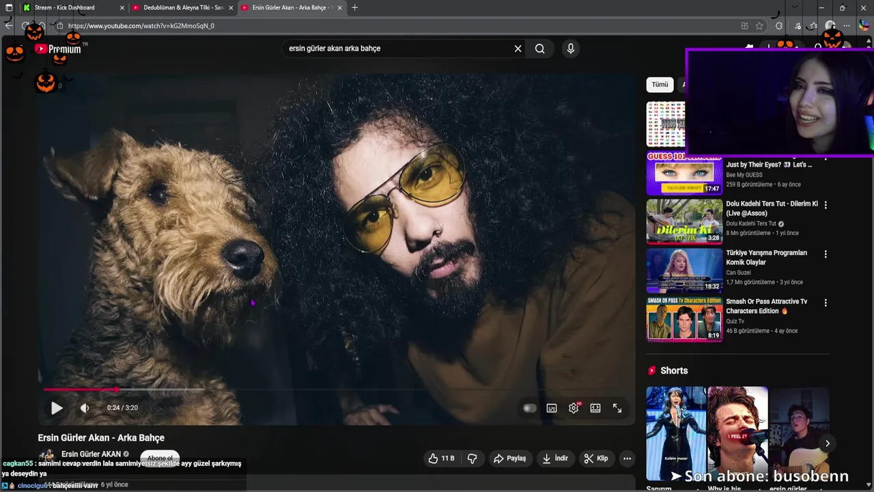Viewport: 874px width, 492px height.
Task: Open the player settings gear
Action: tap(574, 408)
